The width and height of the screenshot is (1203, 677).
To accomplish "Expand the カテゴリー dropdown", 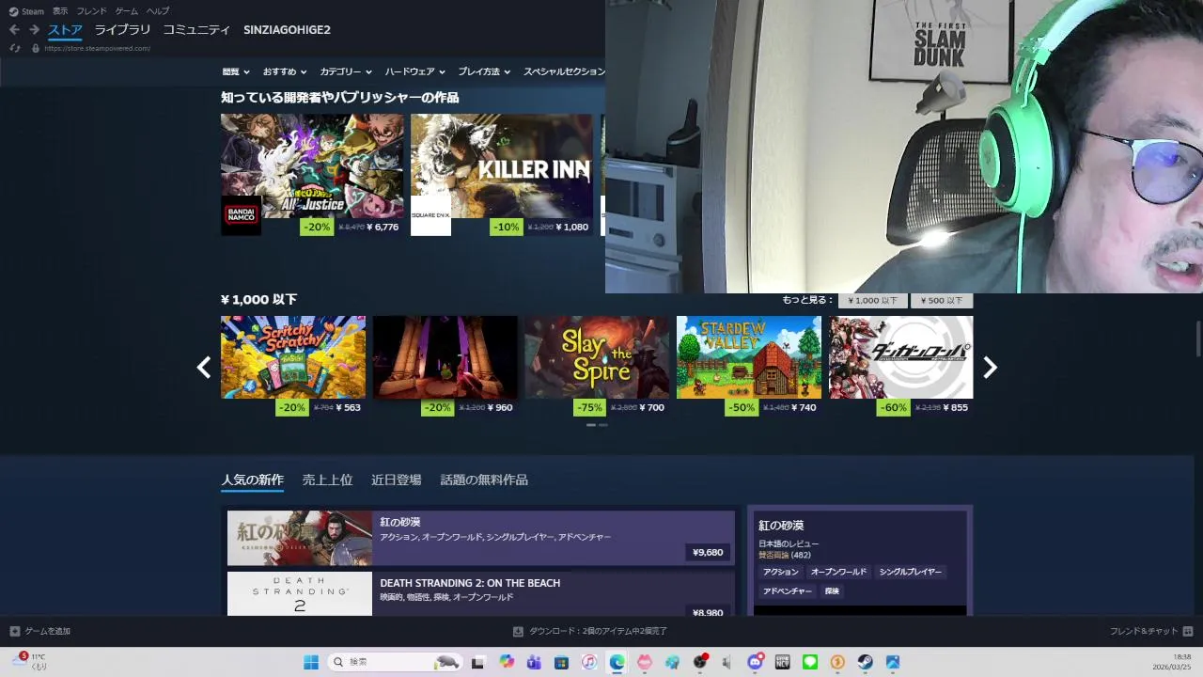I will point(346,71).
